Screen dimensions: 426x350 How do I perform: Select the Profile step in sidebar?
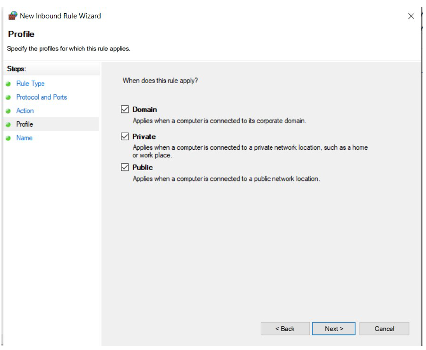51,124
